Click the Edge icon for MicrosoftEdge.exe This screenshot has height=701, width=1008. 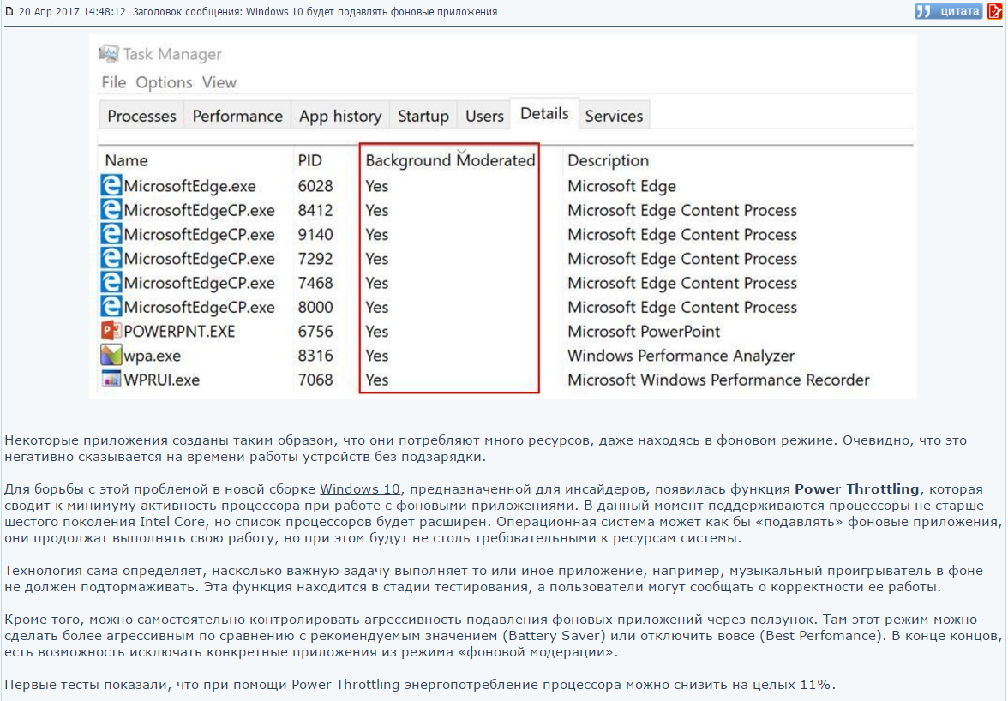pos(111,185)
